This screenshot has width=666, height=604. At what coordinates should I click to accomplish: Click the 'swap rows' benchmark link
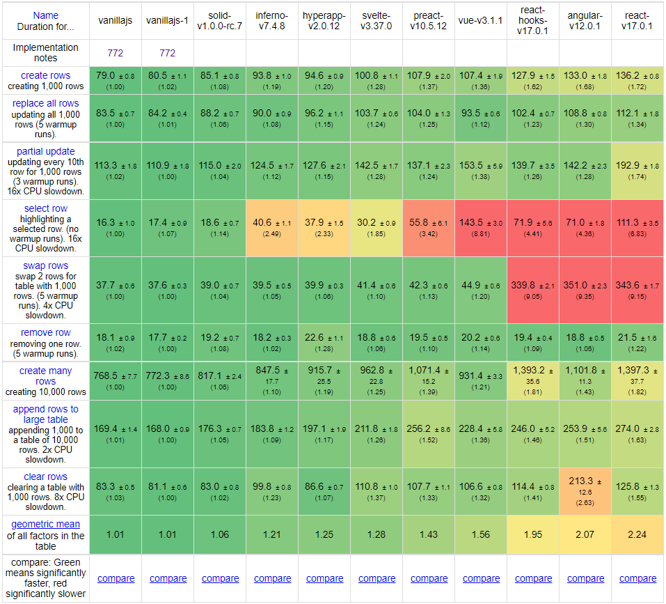pyautogui.click(x=45, y=265)
